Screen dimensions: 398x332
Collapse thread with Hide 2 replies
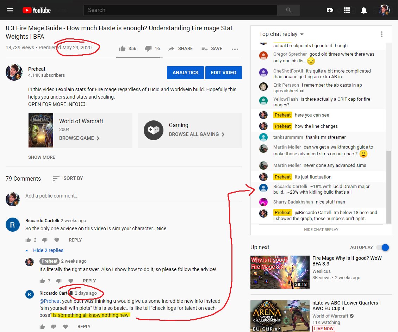pos(45,250)
